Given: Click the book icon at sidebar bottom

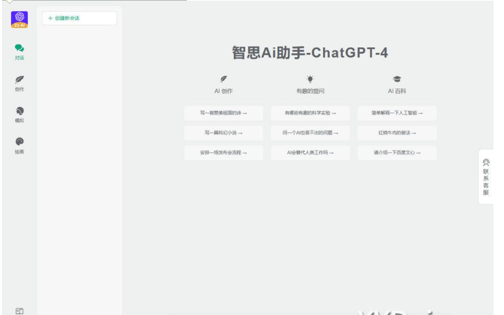Looking at the screenshot, I should 19,310.
